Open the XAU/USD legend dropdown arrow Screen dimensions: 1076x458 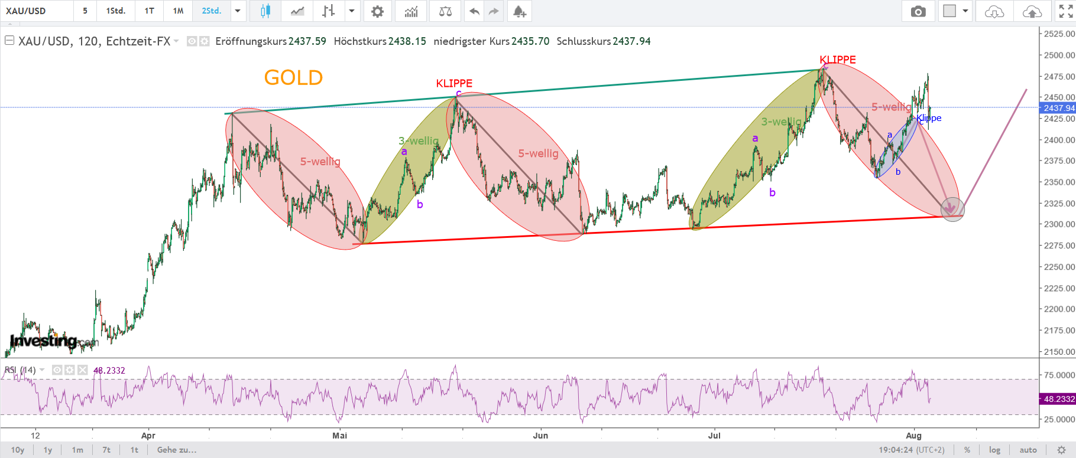176,41
